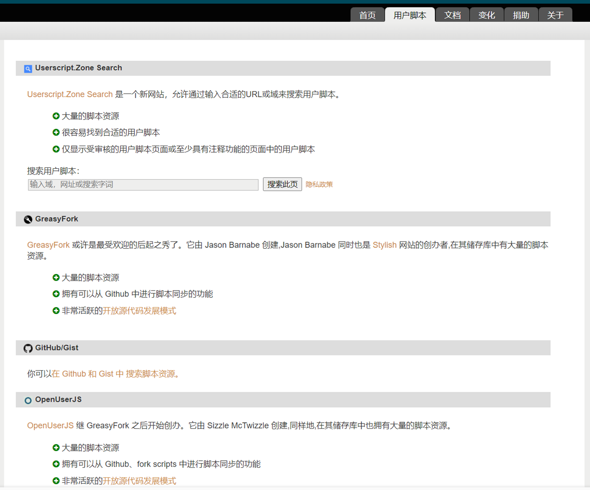Focus the userscript search input field
The height and width of the screenshot is (490, 590).
pos(143,184)
